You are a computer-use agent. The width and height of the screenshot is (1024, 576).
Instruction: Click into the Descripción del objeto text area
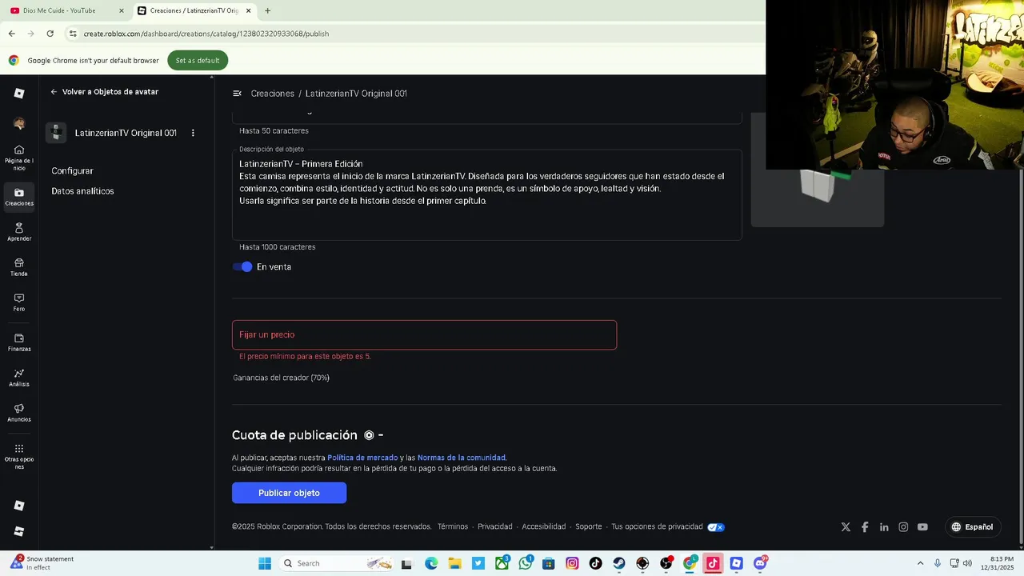(486, 194)
